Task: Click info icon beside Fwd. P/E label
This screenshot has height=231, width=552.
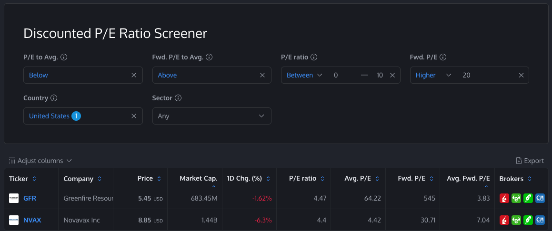Action: coord(443,57)
